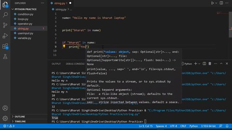Image resolution: width=232 pixels, height=130 pixels.
Task: Click the lightbulb quick fix icon
Action: [x=64, y=46]
